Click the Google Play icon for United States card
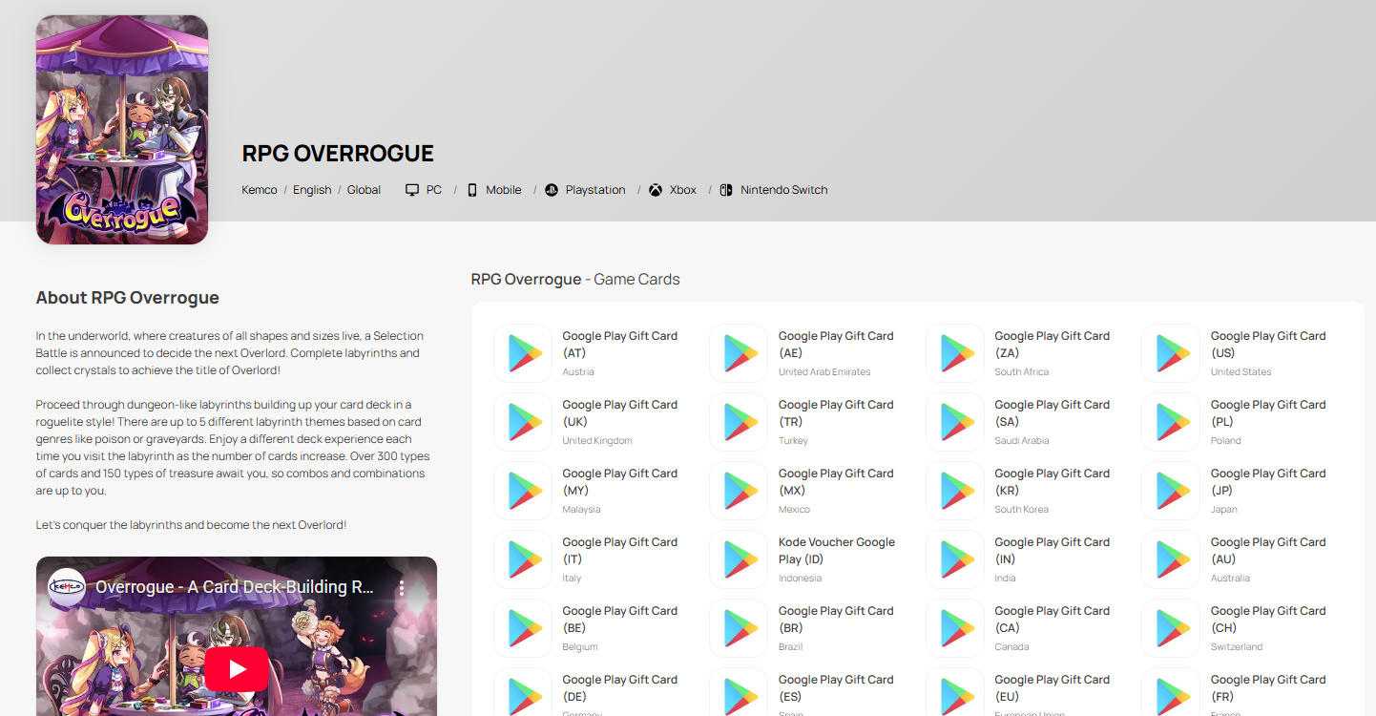The image size is (1376, 716). [1171, 353]
